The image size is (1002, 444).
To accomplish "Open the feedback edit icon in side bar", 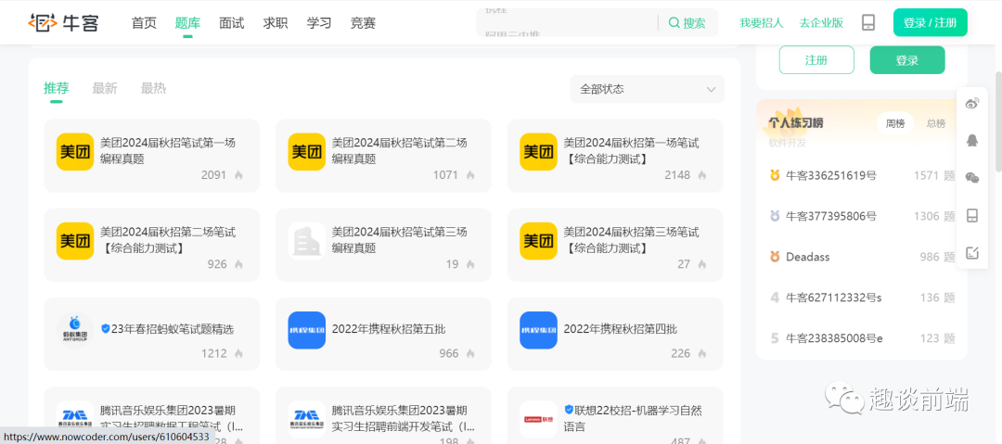I will tap(972, 253).
